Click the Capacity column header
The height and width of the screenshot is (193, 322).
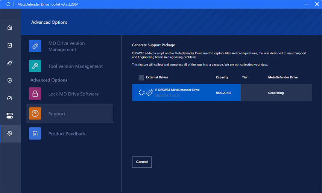(x=222, y=77)
